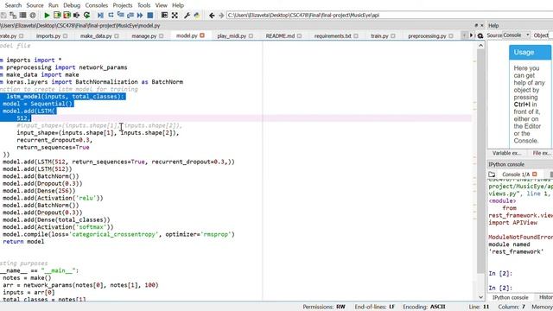Click the Fullscreen mode icon

[x=175, y=16]
